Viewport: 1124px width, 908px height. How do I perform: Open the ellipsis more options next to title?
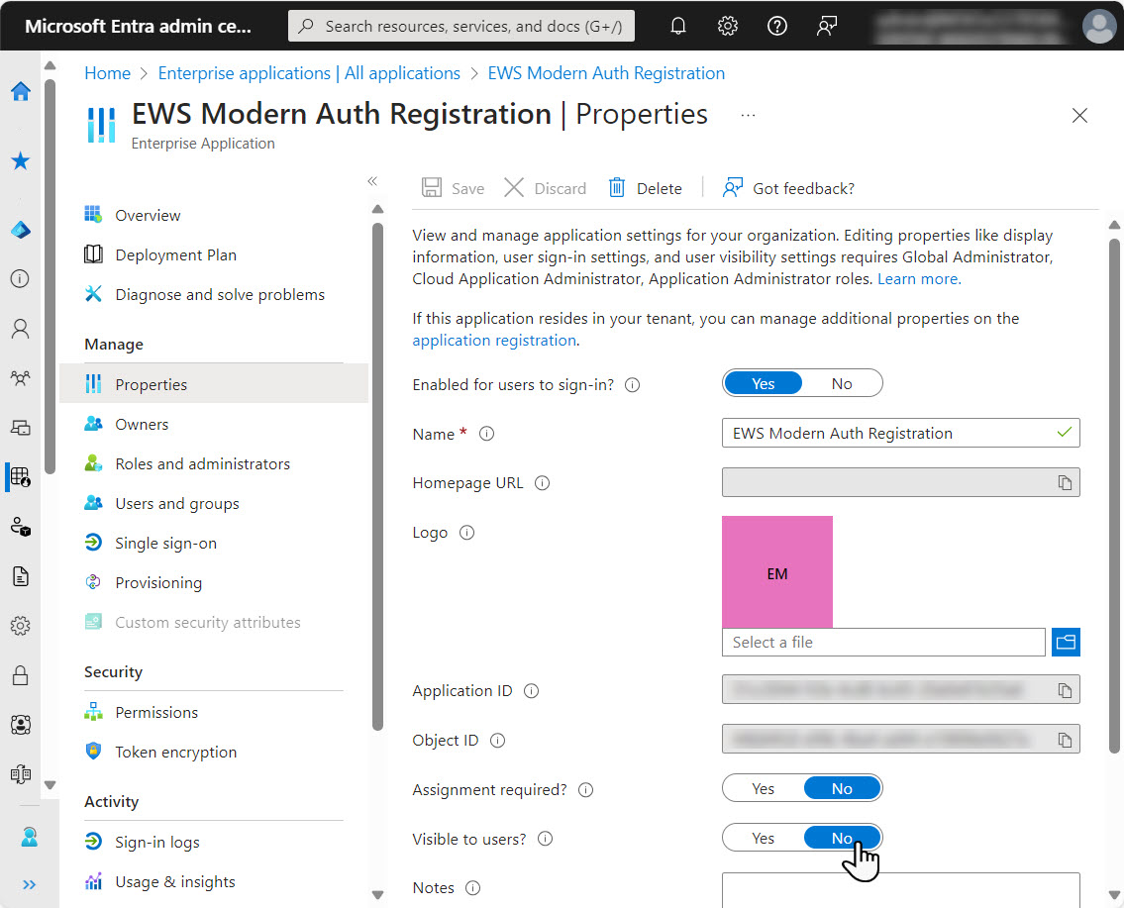tap(748, 115)
